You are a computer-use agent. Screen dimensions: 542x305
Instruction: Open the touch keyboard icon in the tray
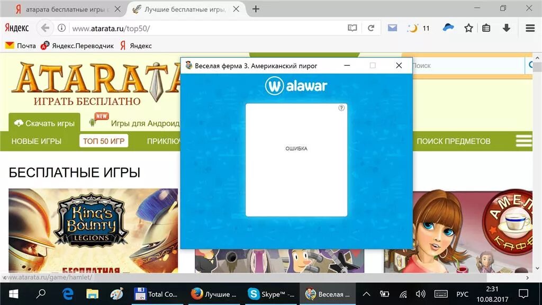tap(441, 294)
